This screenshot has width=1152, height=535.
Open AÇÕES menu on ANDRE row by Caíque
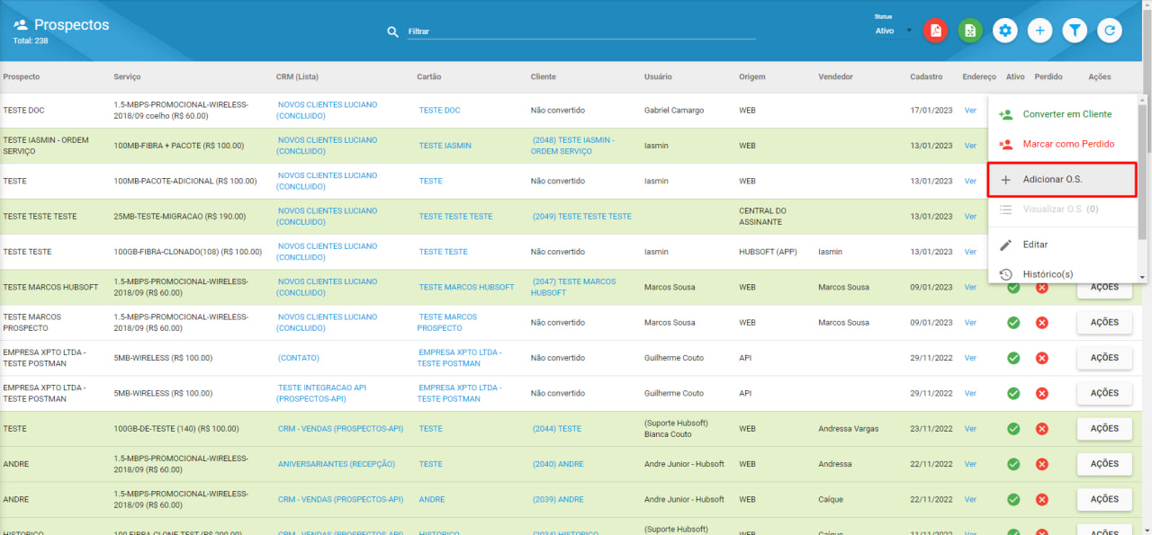[x=1104, y=499]
